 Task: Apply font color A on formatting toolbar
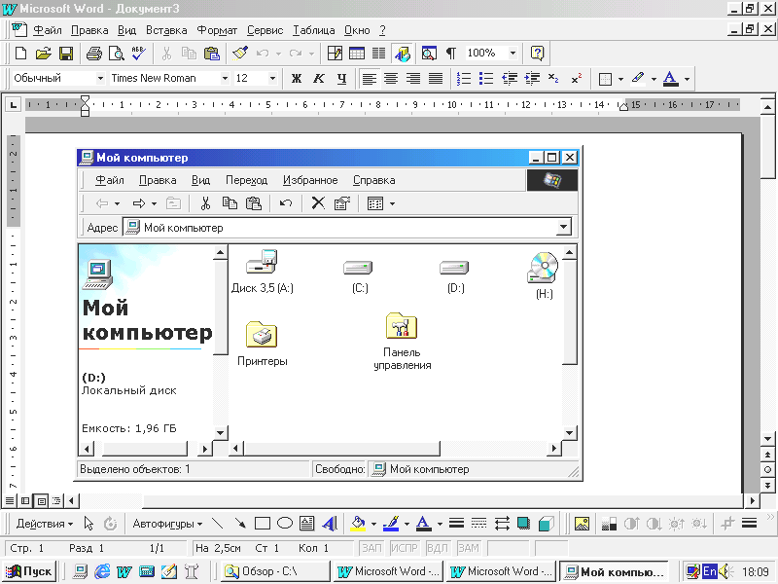(x=671, y=79)
